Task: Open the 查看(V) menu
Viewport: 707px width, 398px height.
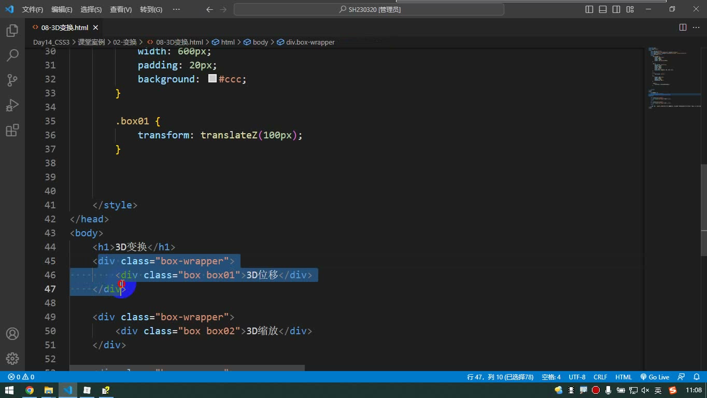Action: point(121,9)
